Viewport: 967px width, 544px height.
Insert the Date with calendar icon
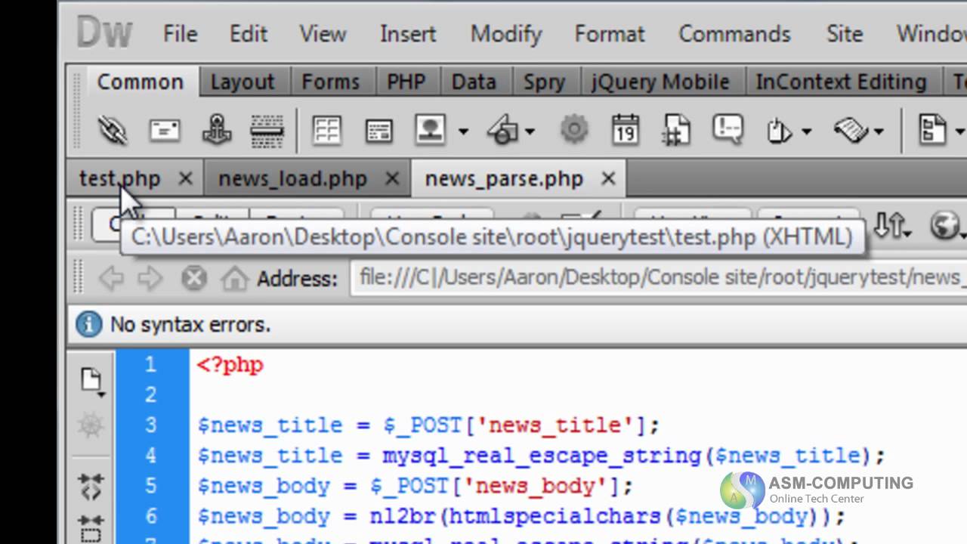point(626,129)
